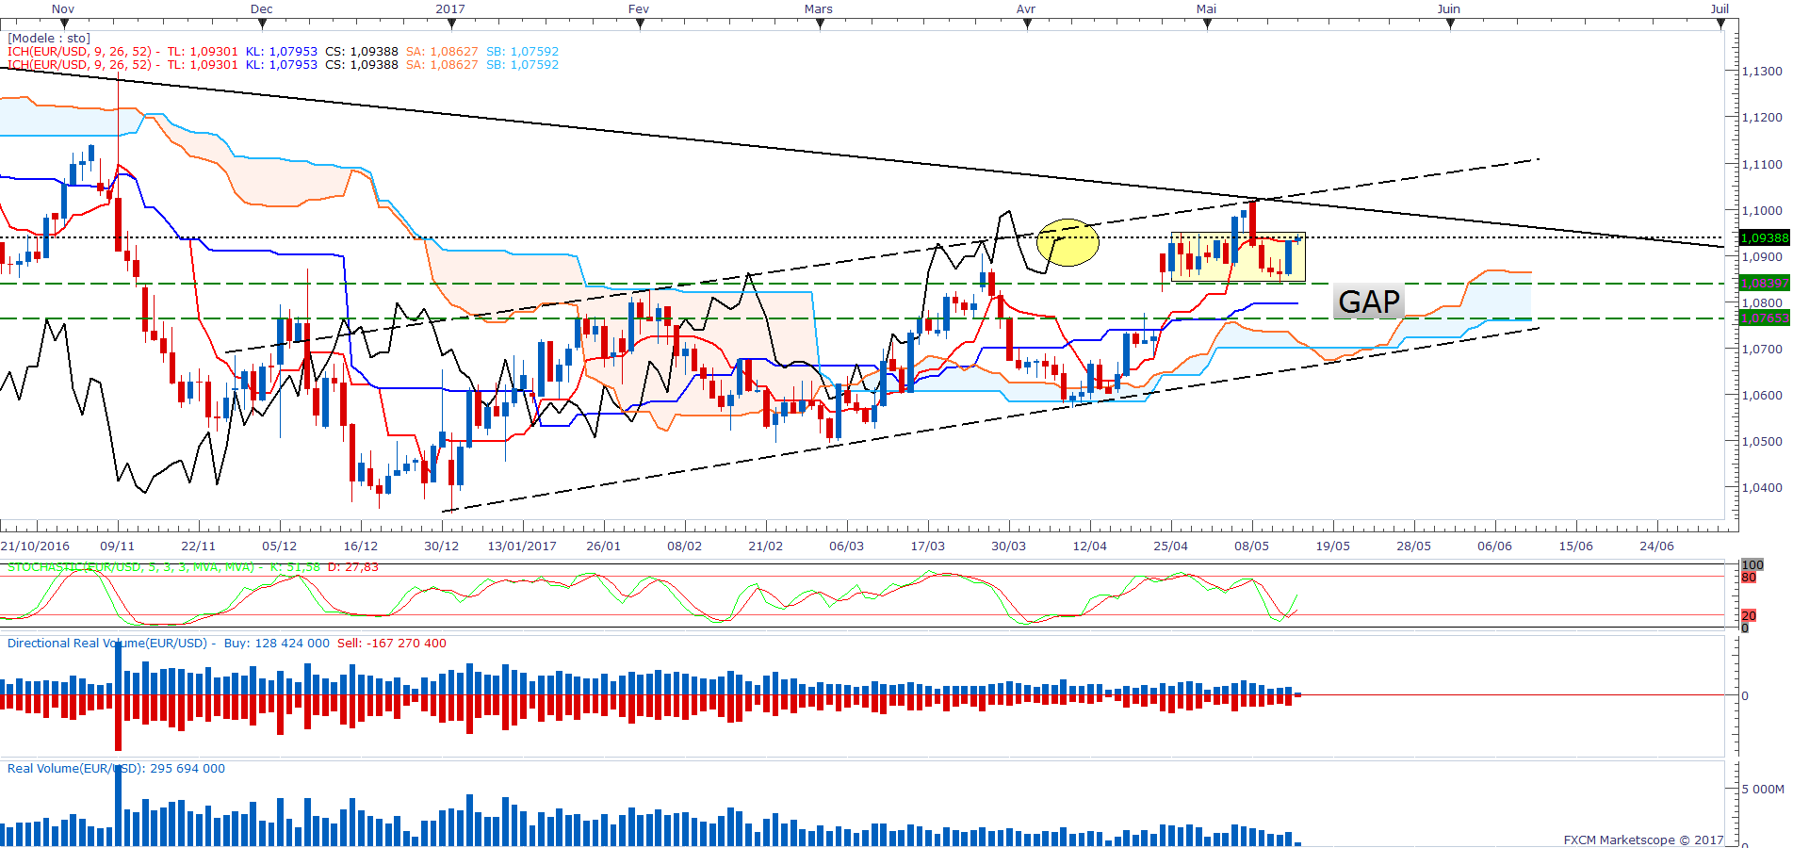Select the Dec month marker

click(x=262, y=9)
